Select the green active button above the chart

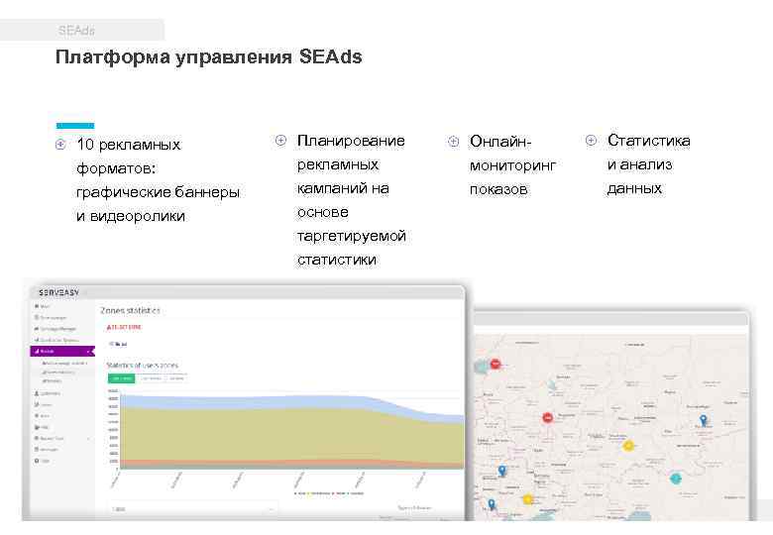[x=121, y=378]
